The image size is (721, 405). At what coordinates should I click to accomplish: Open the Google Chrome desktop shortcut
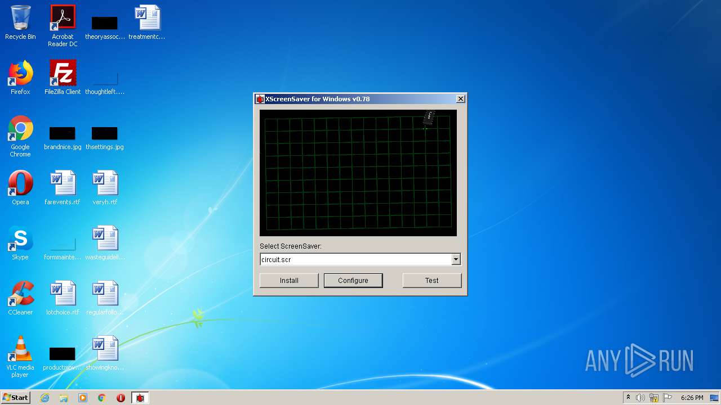pyautogui.click(x=20, y=136)
